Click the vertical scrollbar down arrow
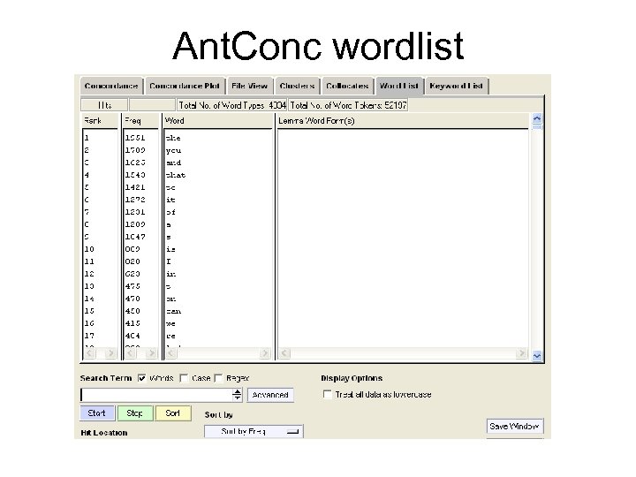The width and height of the screenshot is (636, 477). [x=537, y=356]
